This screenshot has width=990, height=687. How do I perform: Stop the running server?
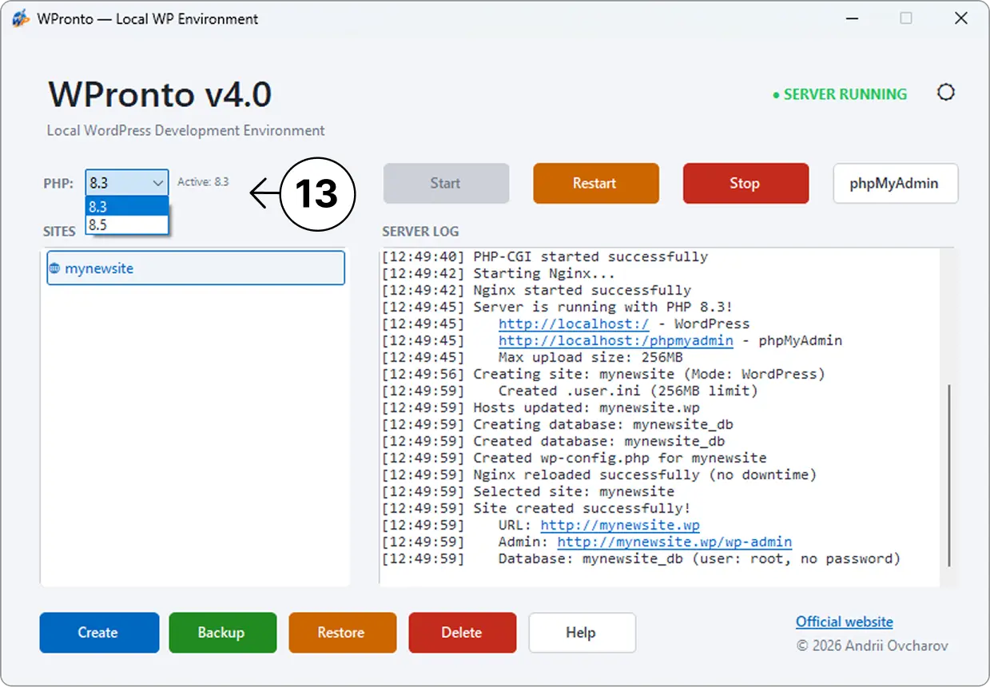(x=745, y=183)
